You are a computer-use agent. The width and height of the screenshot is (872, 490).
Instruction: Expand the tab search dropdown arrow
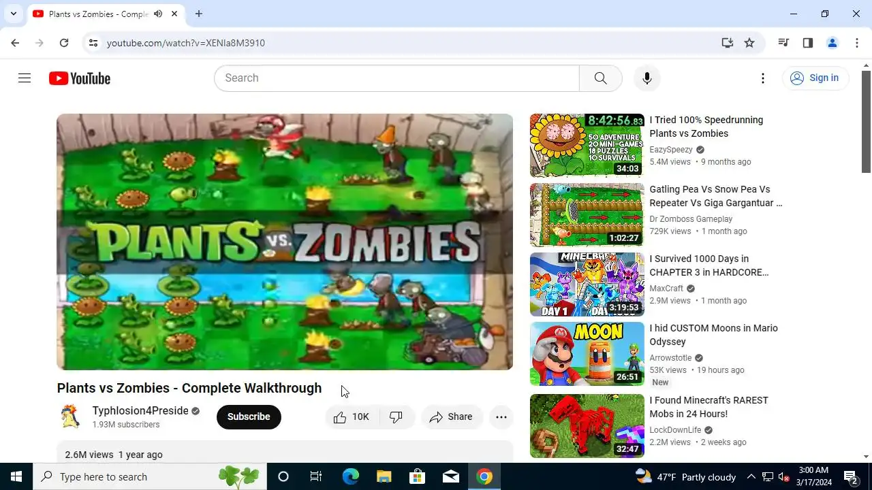13,14
